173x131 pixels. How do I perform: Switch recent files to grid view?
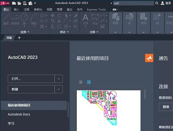(89, 82)
